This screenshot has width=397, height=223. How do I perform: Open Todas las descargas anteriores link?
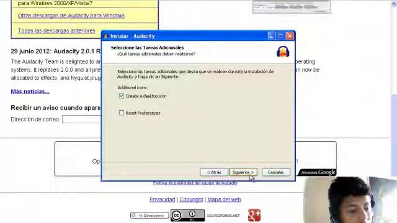[x=56, y=30]
